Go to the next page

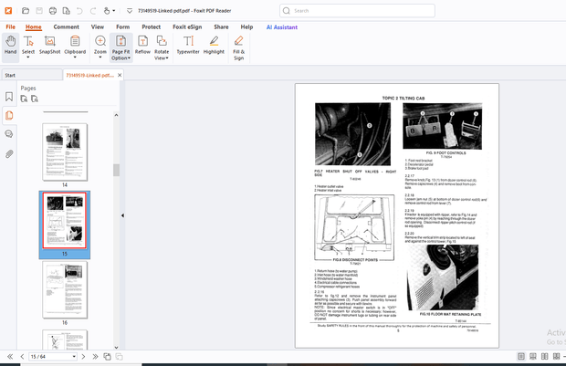click(x=83, y=357)
